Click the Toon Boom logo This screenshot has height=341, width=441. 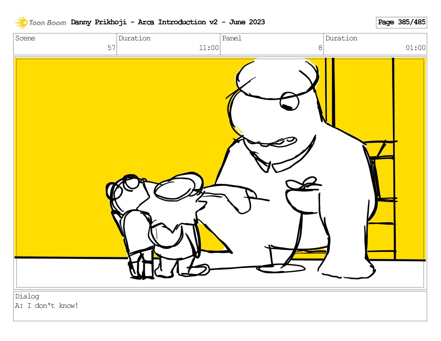click(40, 22)
